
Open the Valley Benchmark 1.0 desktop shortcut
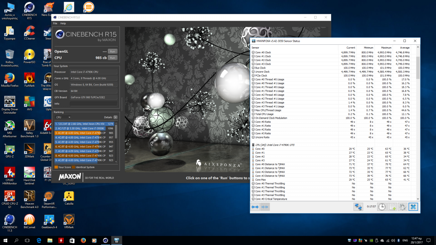point(29,129)
